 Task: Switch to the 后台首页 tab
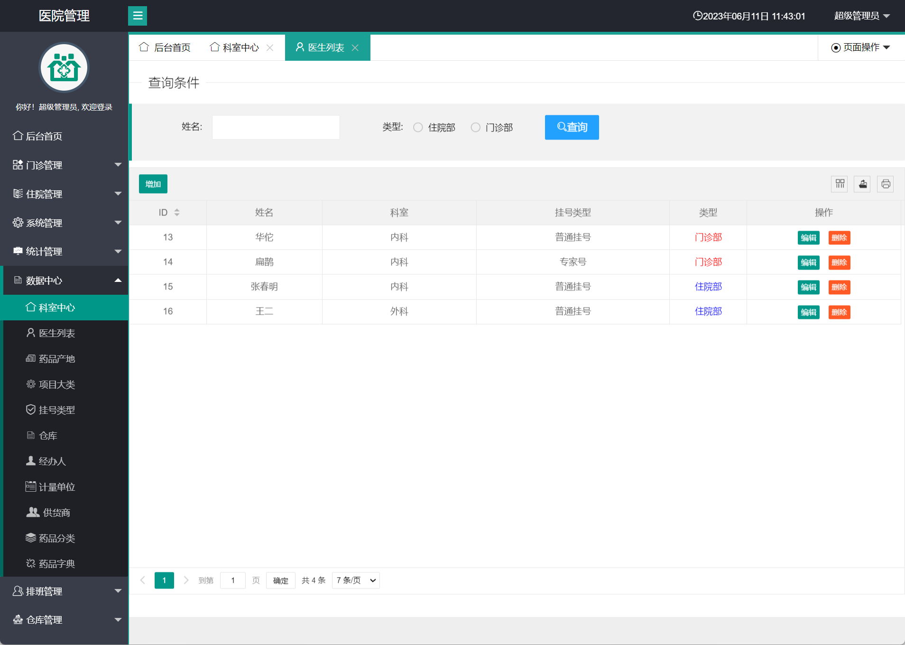(165, 47)
